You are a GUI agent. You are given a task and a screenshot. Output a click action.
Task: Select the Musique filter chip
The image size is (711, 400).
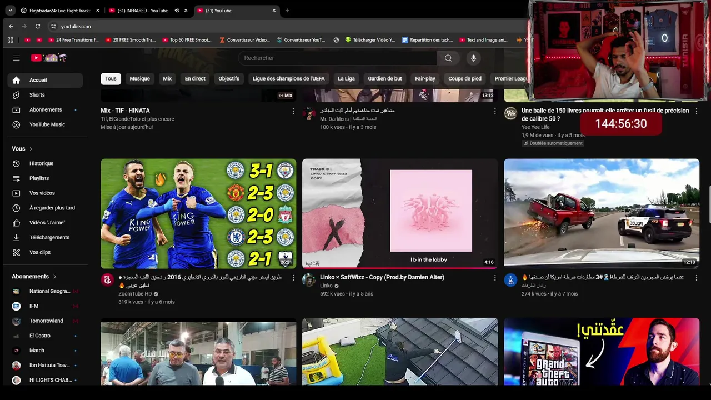pyautogui.click(x=140, y=79)
